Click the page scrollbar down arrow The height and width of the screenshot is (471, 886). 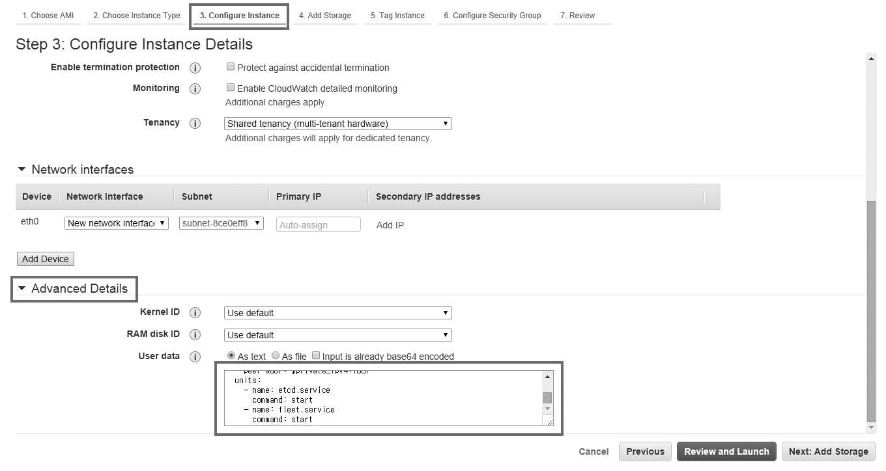[x=872, y=427]
